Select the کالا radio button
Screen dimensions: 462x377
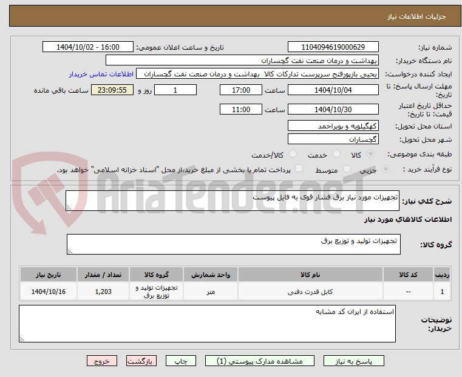371,154
